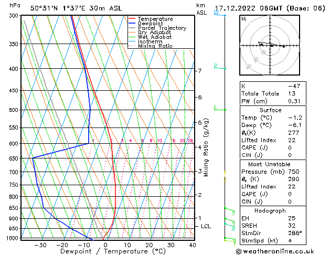Click the 'Surface' section heading

[270, 110]
